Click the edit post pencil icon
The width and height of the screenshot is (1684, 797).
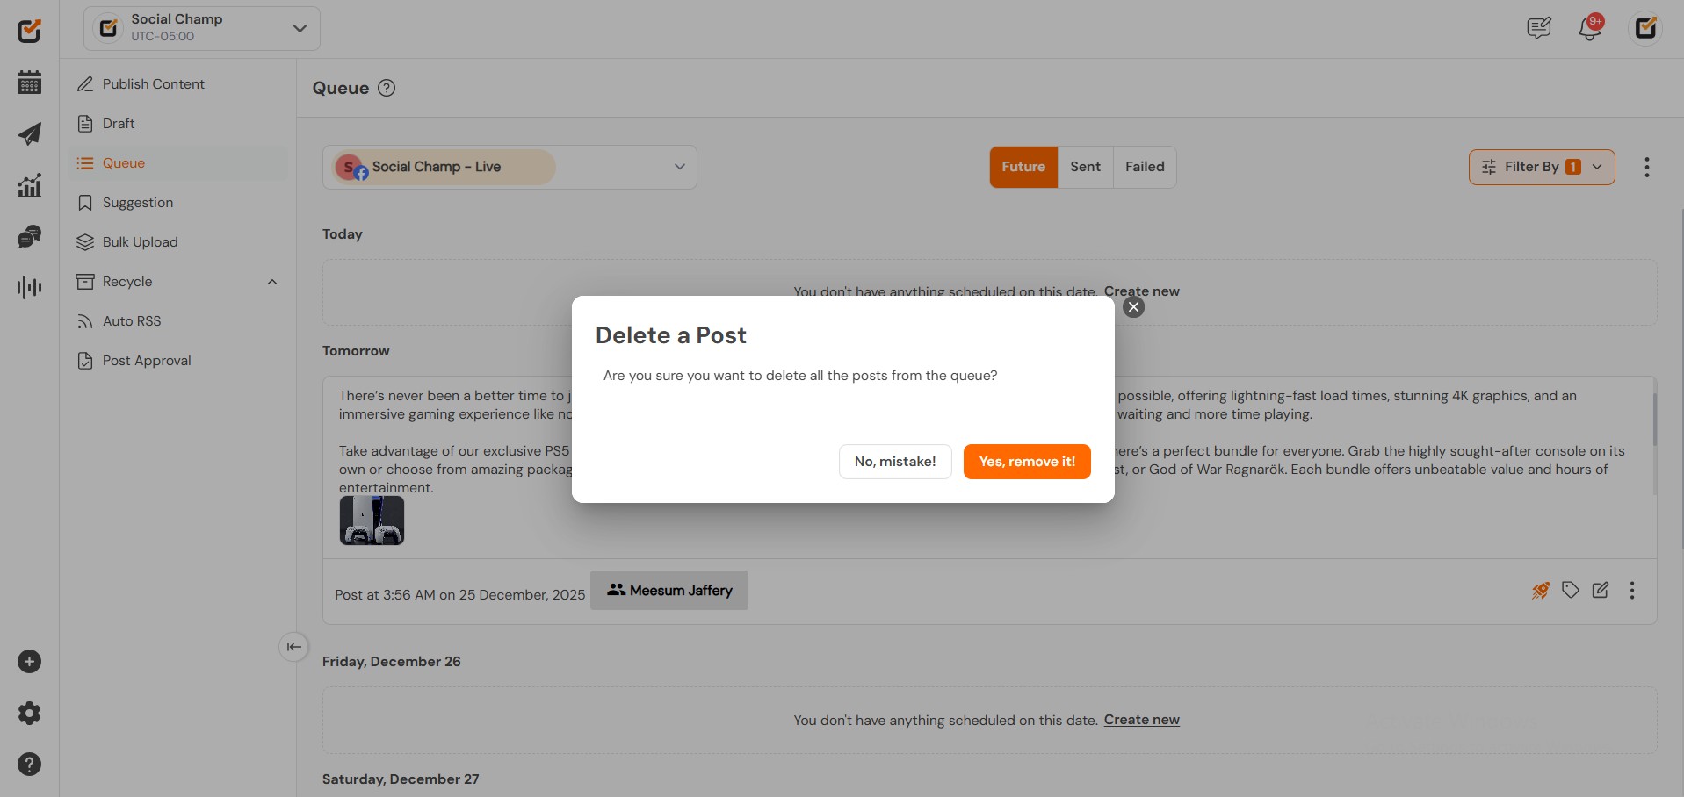point(1600,591)
